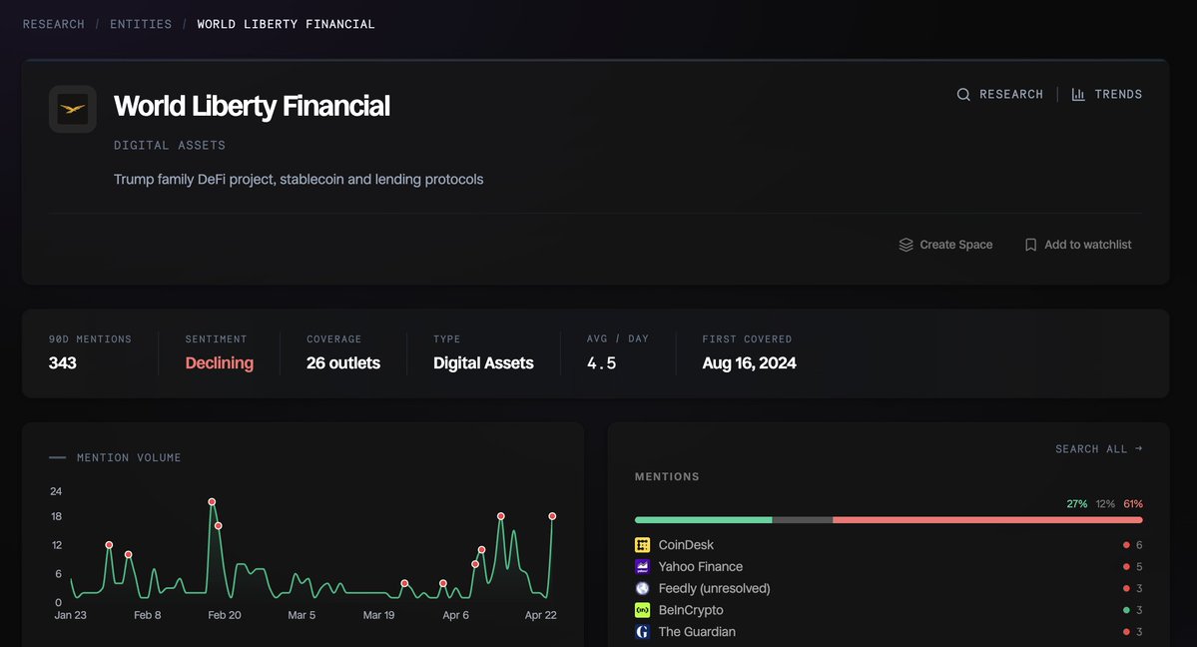This screenshot has height=647, width=1197.
Task: Open SEARCH ALL mentions link
Action: [1098, 448]
